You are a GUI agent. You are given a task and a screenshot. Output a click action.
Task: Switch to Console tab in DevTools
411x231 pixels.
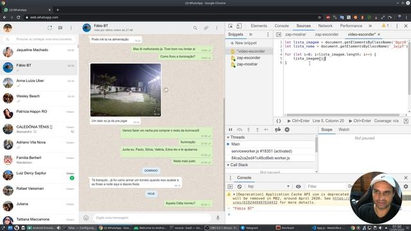pyautogui.click(x=281, y=26)
